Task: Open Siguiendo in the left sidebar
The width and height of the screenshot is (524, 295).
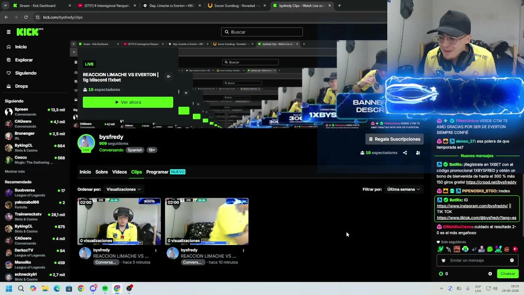Action: (26, 73)
